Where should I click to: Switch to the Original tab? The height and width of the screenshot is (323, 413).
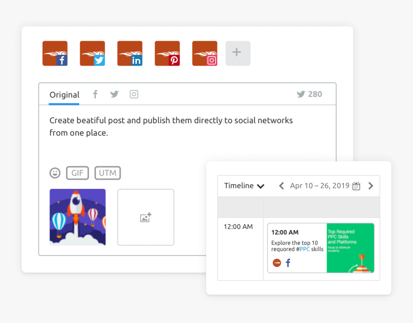click(64, 94)
